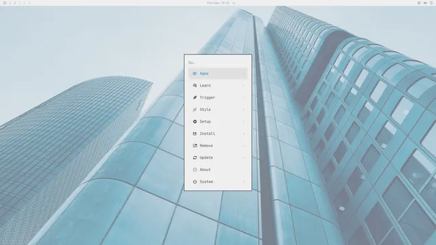This screenshot has height=245, width=436.
Task: Click the rightmost icon in top bar
Action: (x=431, y=3)
